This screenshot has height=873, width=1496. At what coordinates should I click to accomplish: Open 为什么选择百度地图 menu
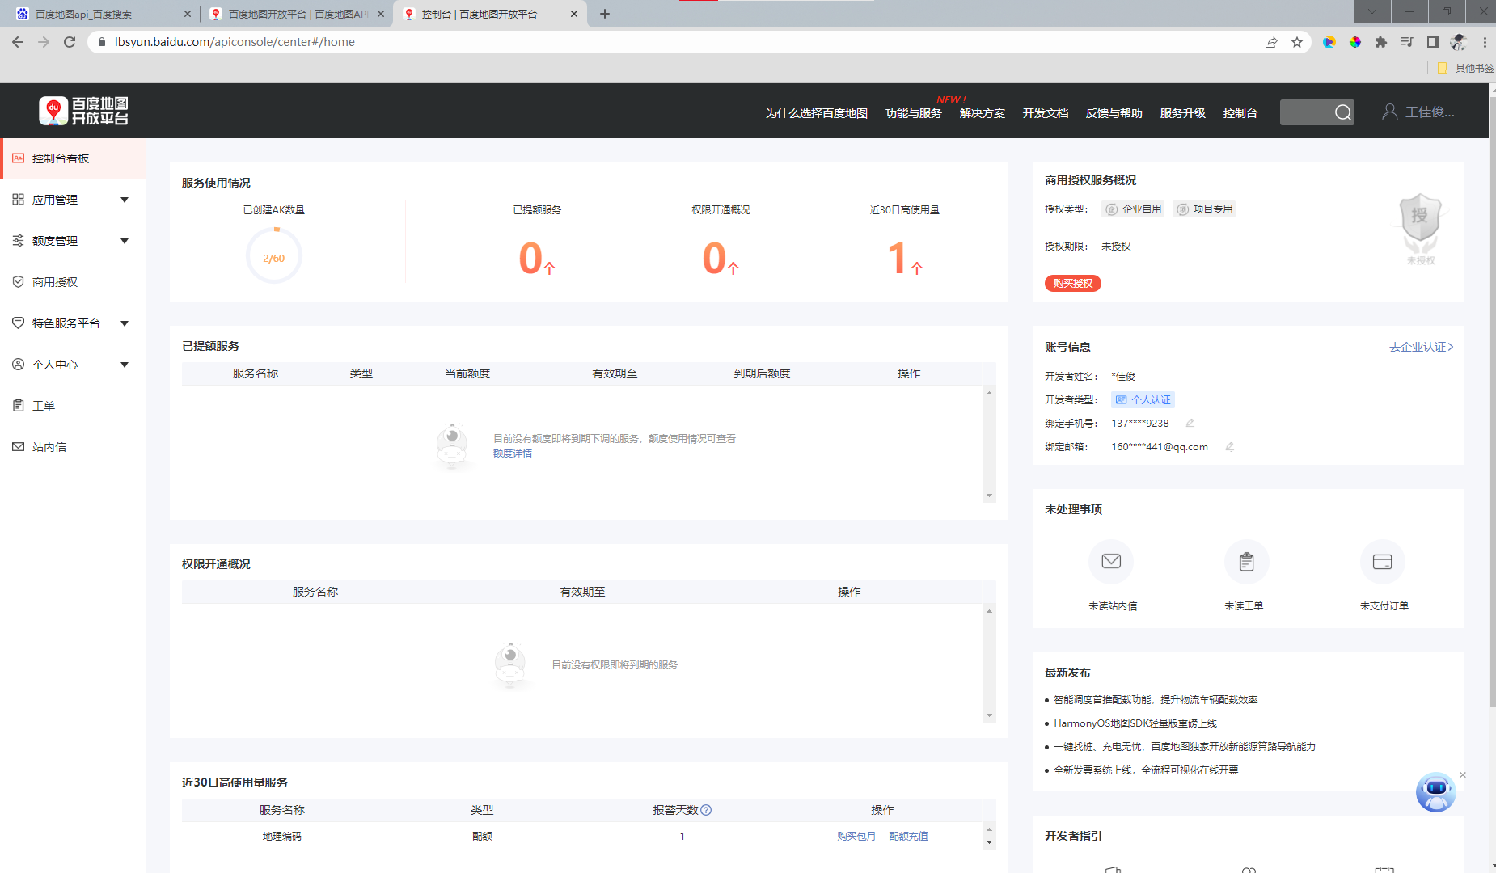[x=816, y=113]
